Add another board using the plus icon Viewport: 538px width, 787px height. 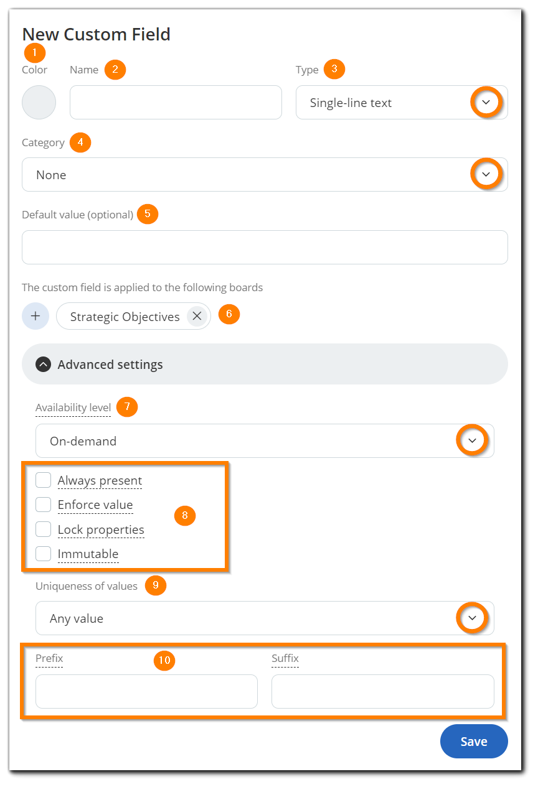(x=35, y=316)
